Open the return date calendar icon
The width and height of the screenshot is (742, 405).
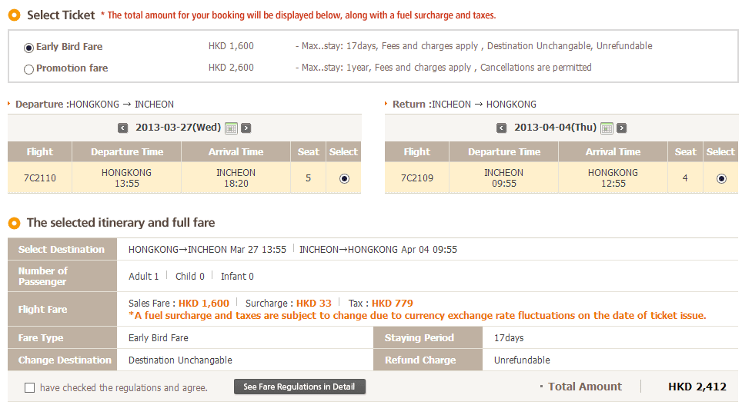[607, 128]
